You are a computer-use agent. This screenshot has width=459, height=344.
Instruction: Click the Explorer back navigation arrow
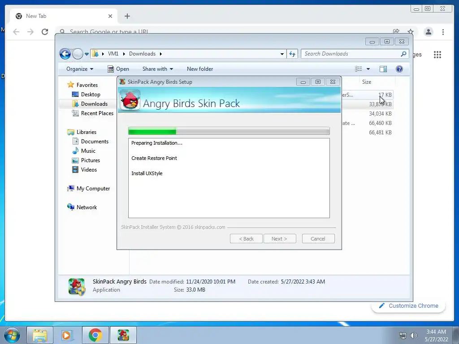(65, 54)
